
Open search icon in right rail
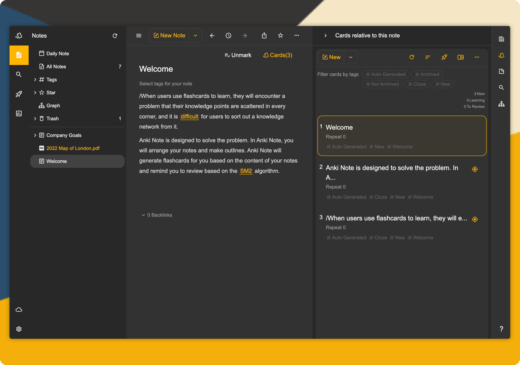coord(501,88)
